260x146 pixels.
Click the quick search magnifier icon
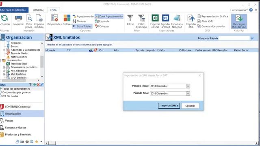[x=252, y=38]
